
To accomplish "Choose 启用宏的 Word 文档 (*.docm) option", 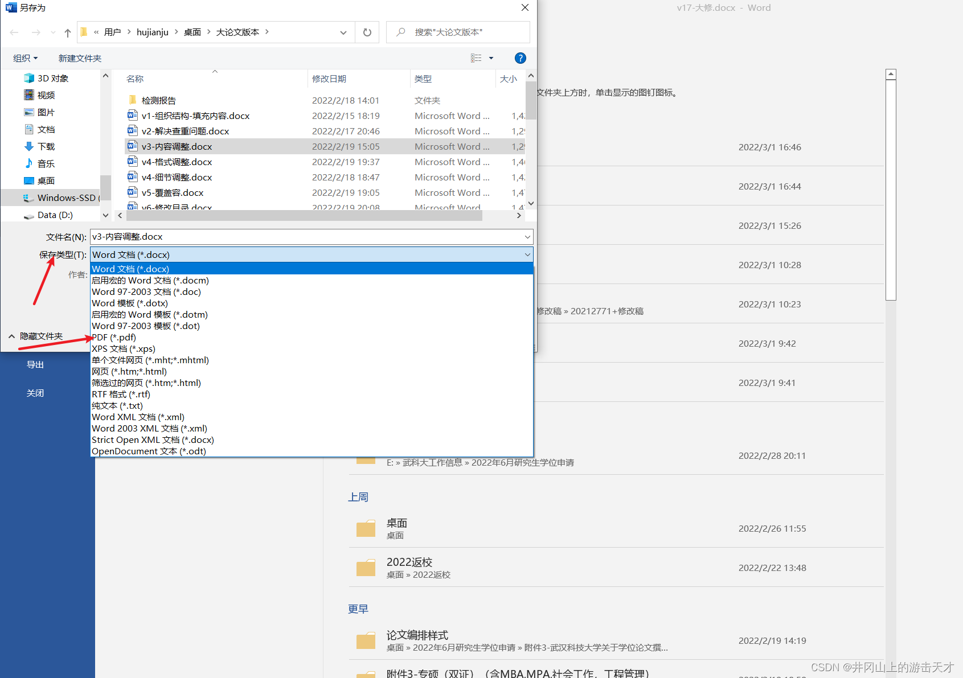I will [312, 280].
